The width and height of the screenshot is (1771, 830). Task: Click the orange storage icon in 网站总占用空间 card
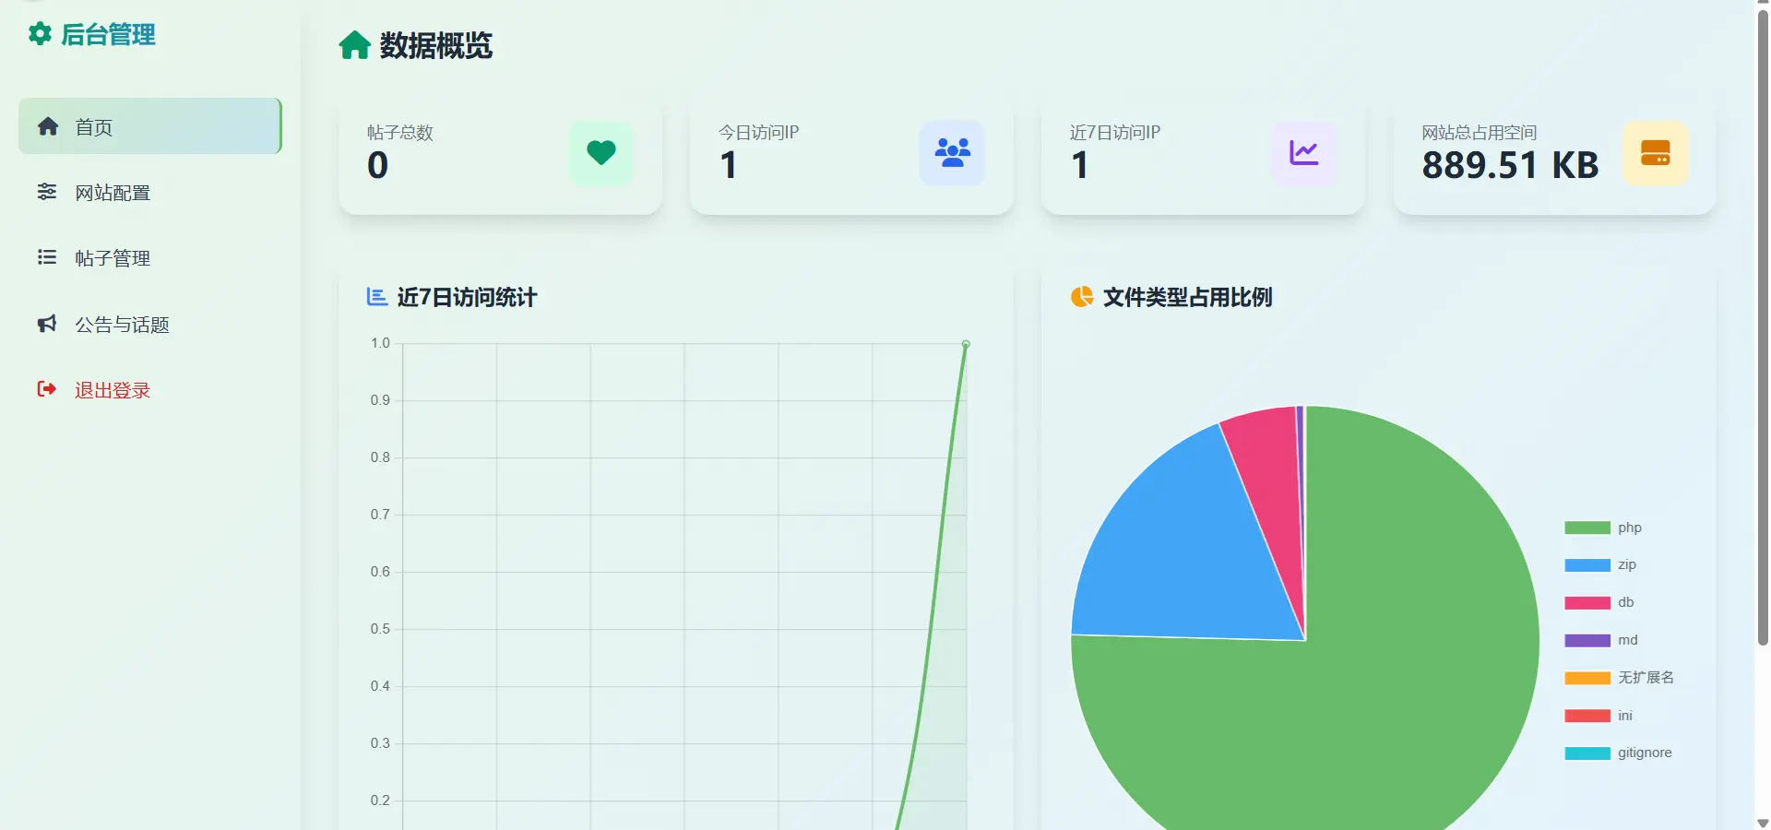click(1655, 153)
